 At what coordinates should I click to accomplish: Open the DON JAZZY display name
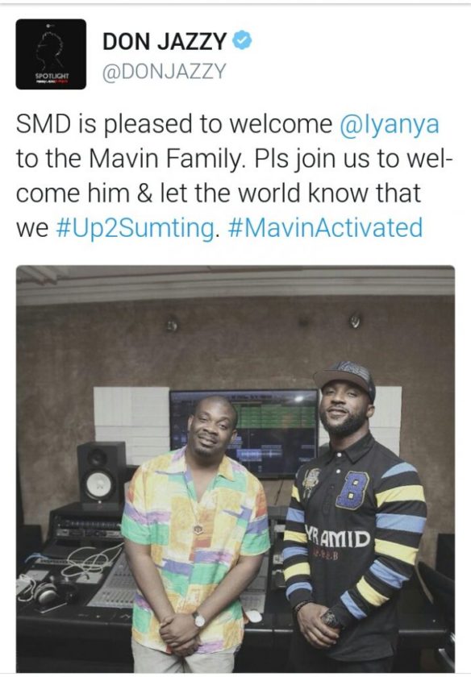tap(165, 42)
